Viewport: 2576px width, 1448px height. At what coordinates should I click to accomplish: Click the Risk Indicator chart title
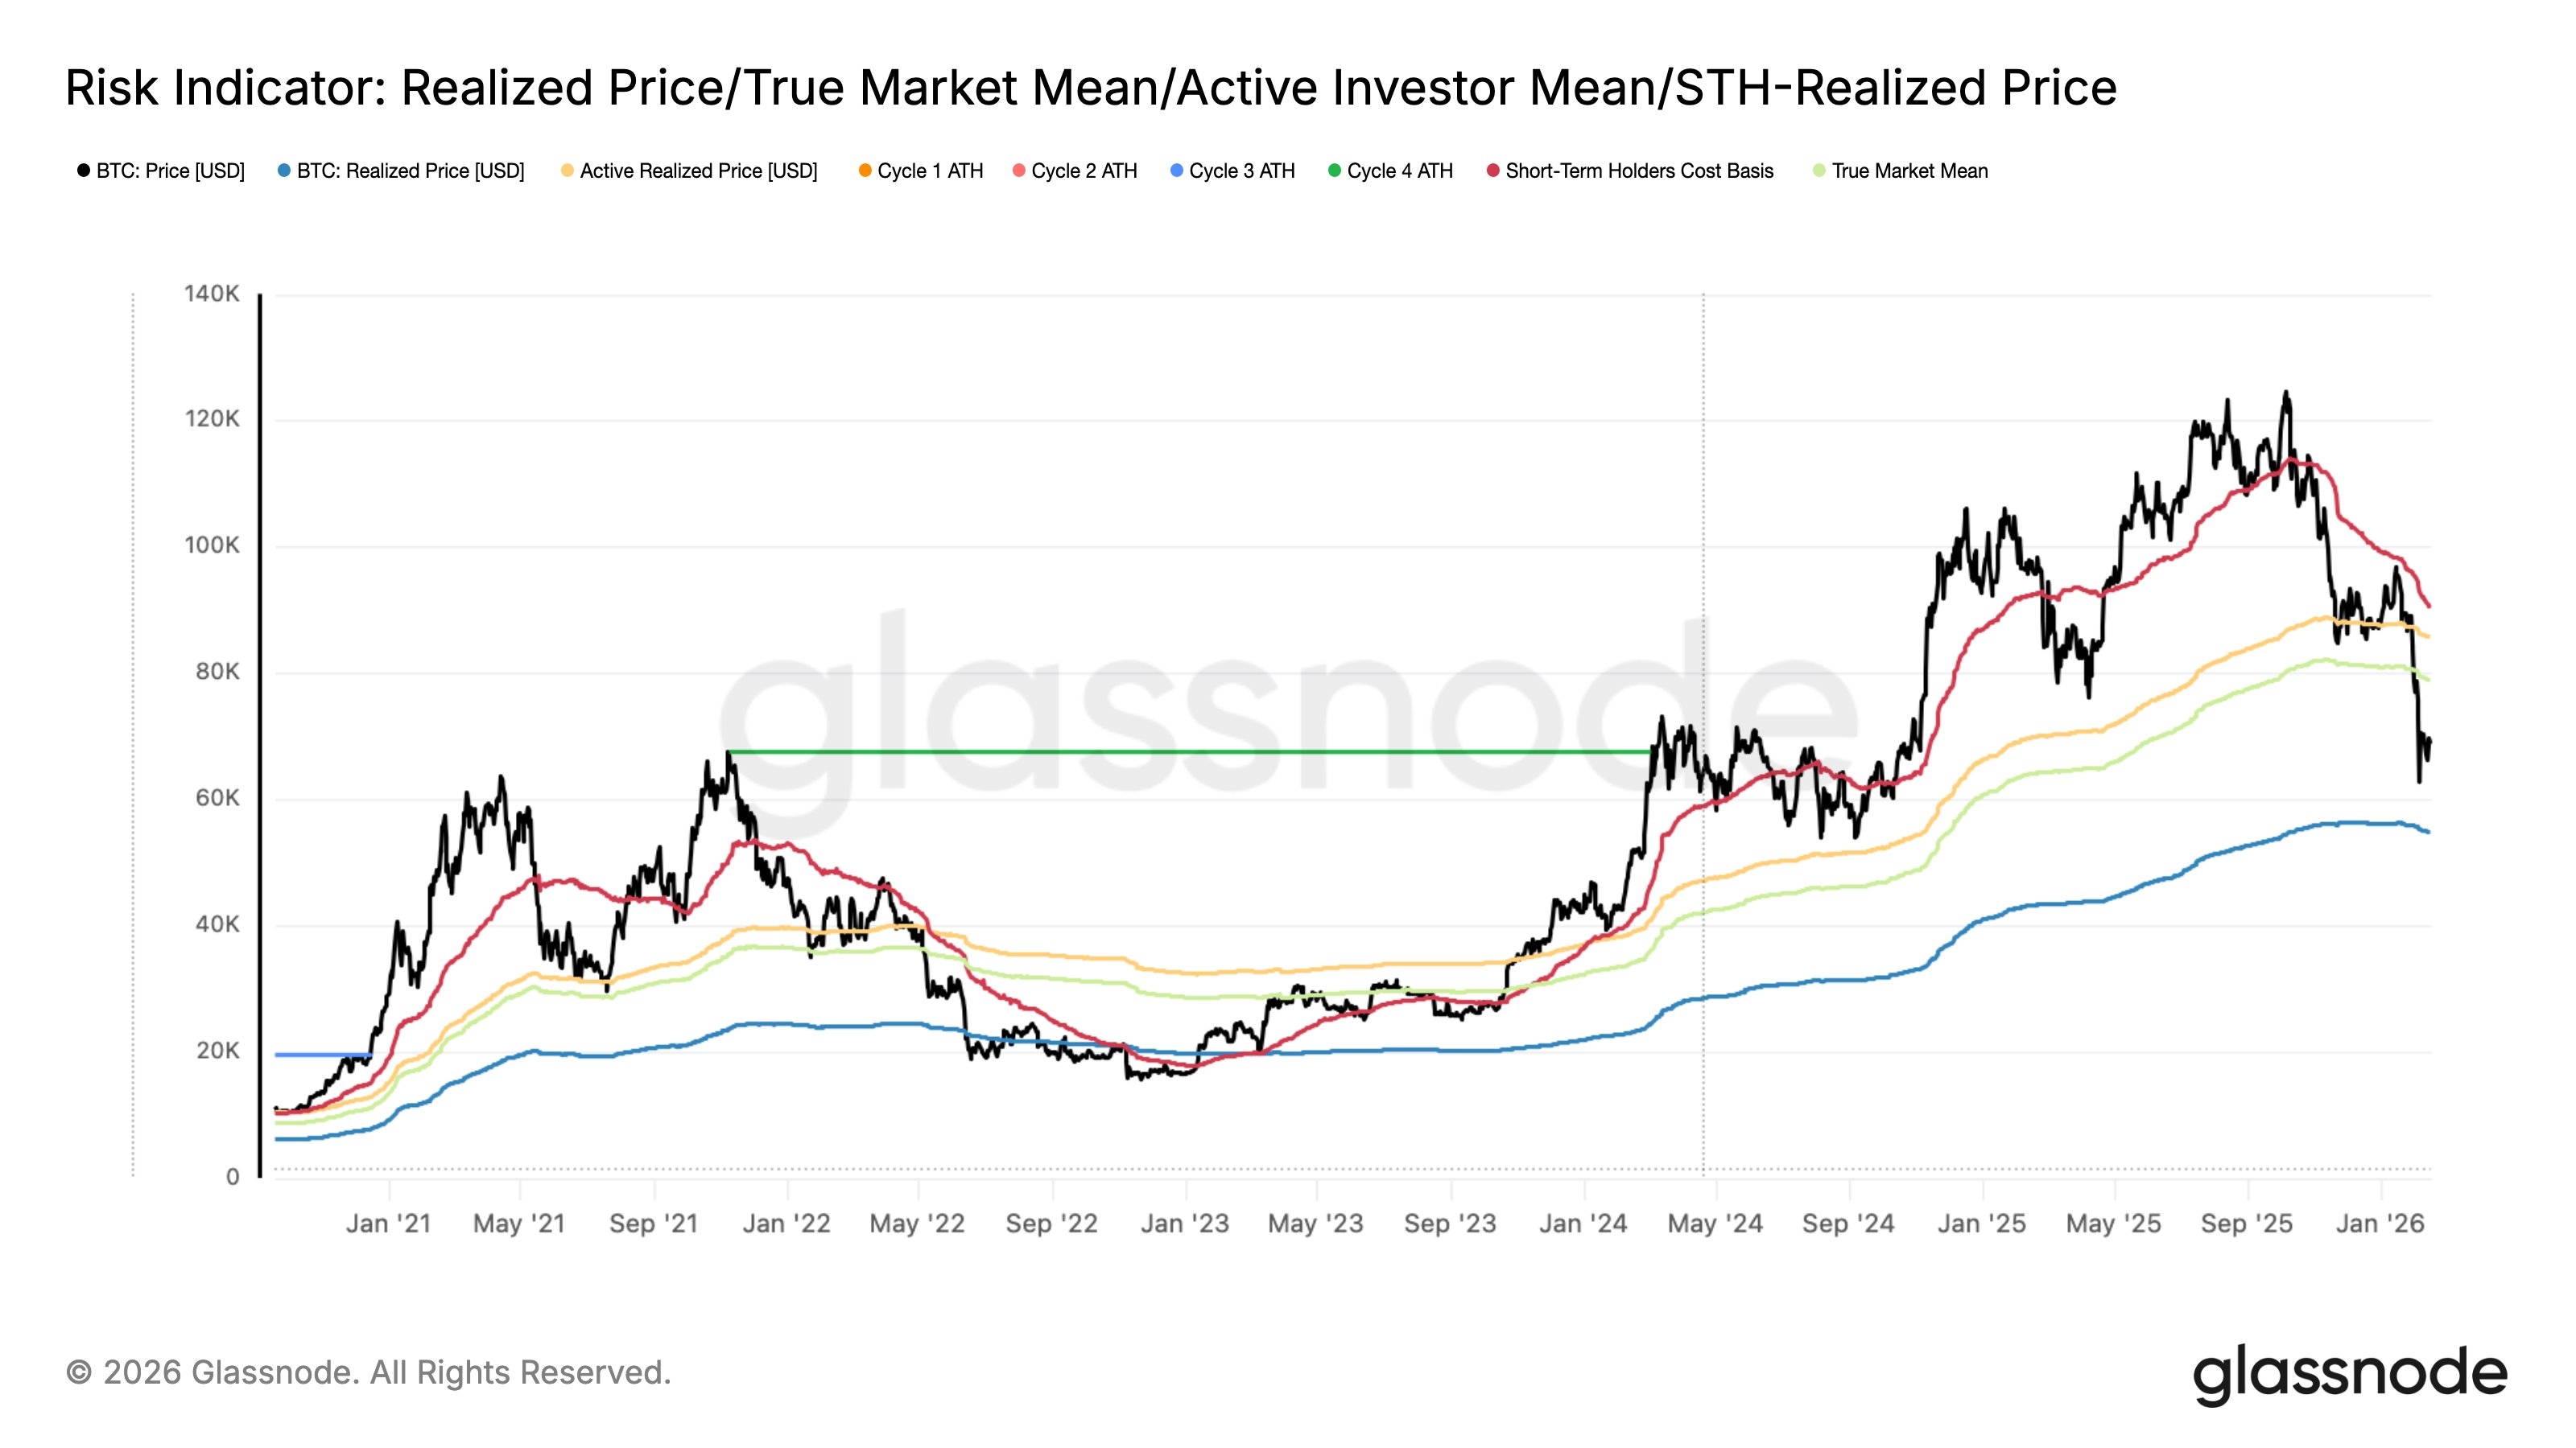[x=1090, y=88]
